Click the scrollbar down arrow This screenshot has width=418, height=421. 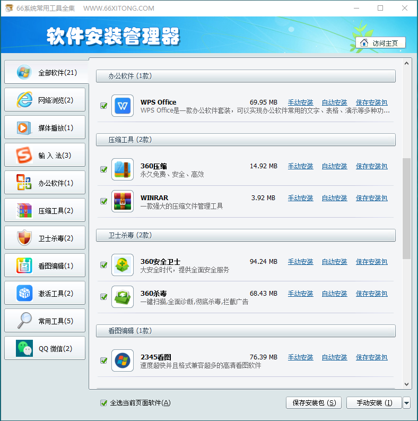[x=406, y=384]
